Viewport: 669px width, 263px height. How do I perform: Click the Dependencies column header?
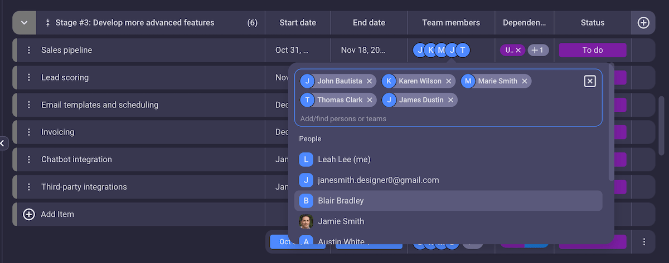(525, 23)
